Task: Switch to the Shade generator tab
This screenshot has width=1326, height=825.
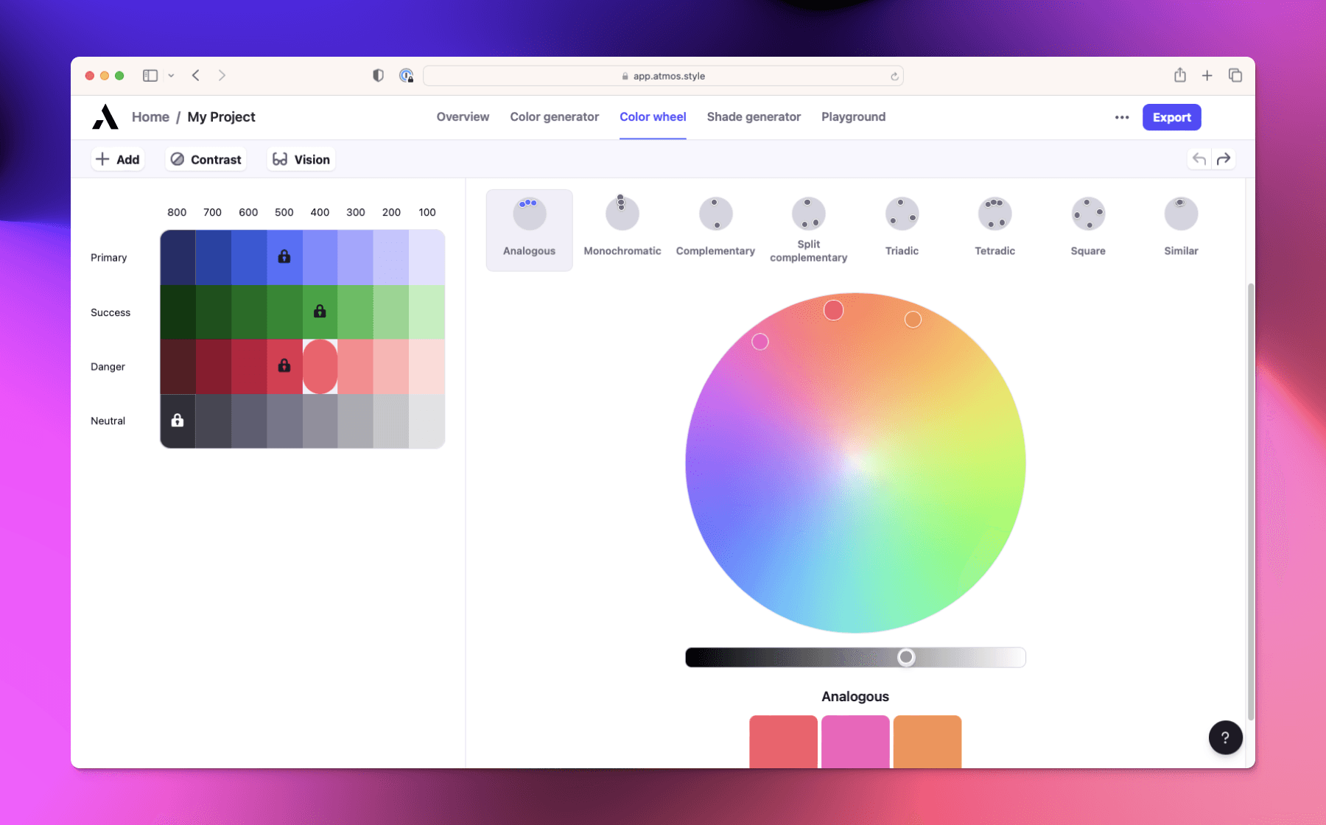Action: 754,116
